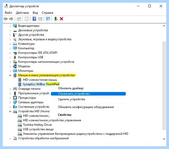Open Help via the blue question-mark icon
The height and width of the screenshot is (149, 169).
34,19
